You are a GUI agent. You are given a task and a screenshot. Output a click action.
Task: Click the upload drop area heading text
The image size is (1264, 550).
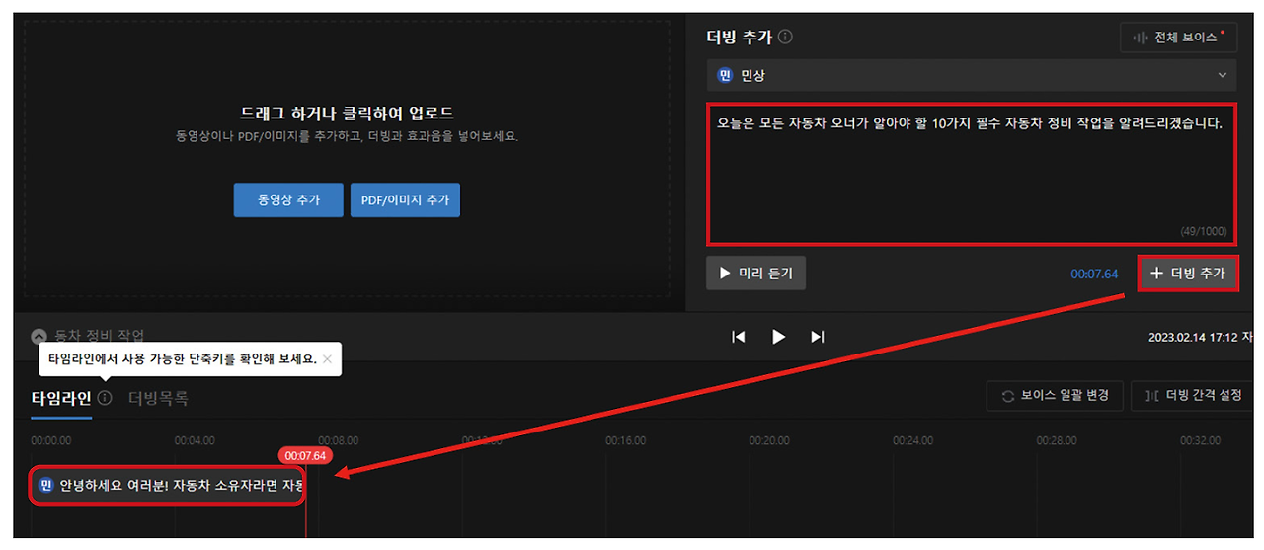(347, 114)
